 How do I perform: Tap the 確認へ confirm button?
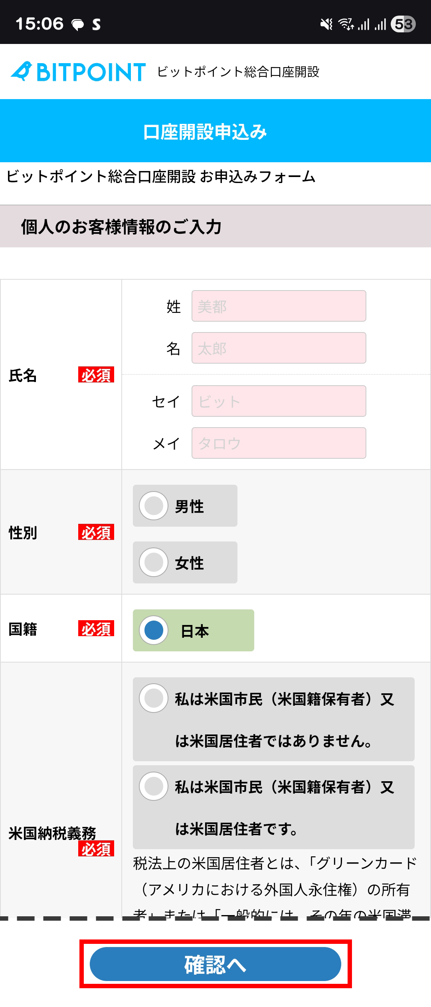[x=215, y=964]
